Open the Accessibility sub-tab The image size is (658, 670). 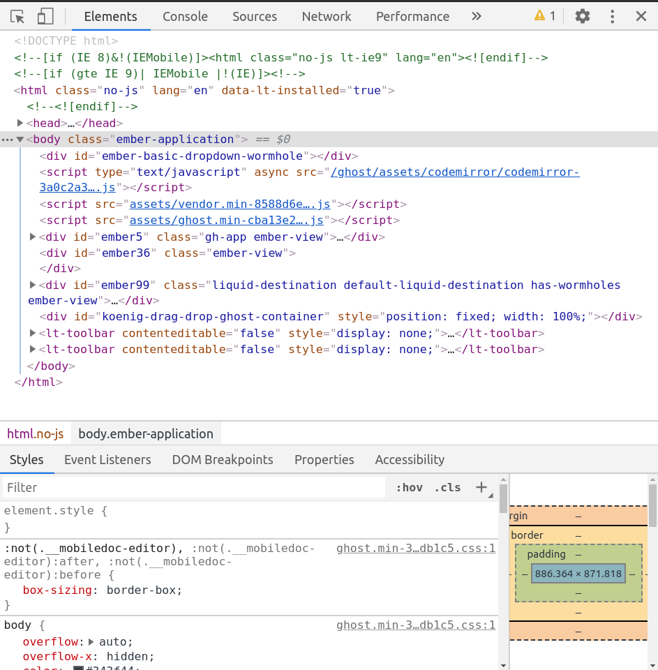(410, 459)
